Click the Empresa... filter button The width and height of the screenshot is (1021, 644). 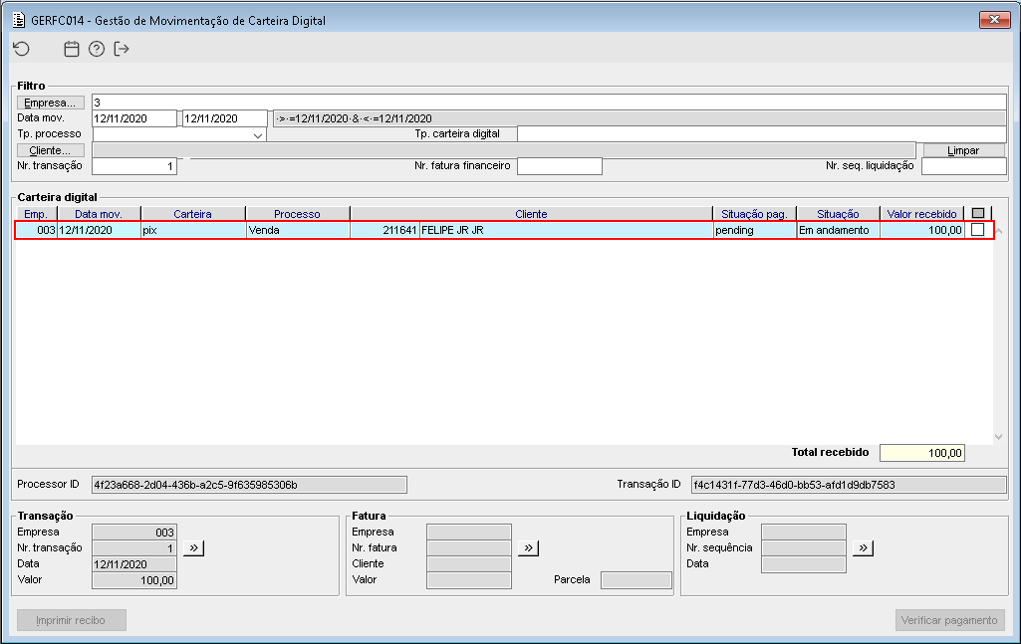[50, 103]
